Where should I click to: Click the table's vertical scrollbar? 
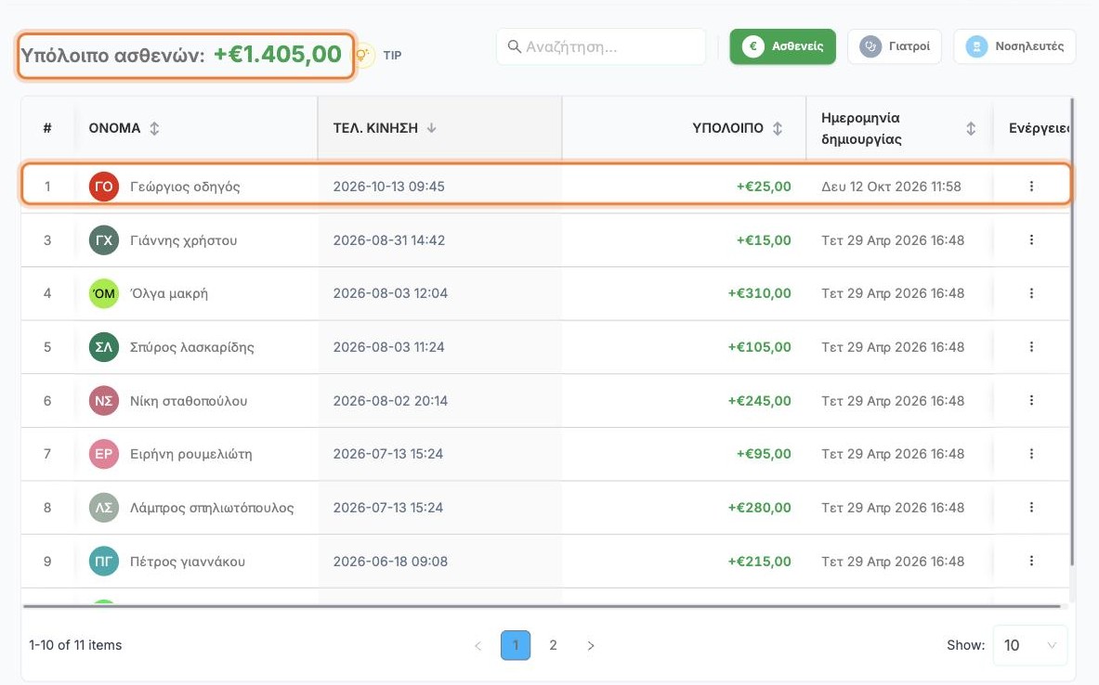[1072, 331]
